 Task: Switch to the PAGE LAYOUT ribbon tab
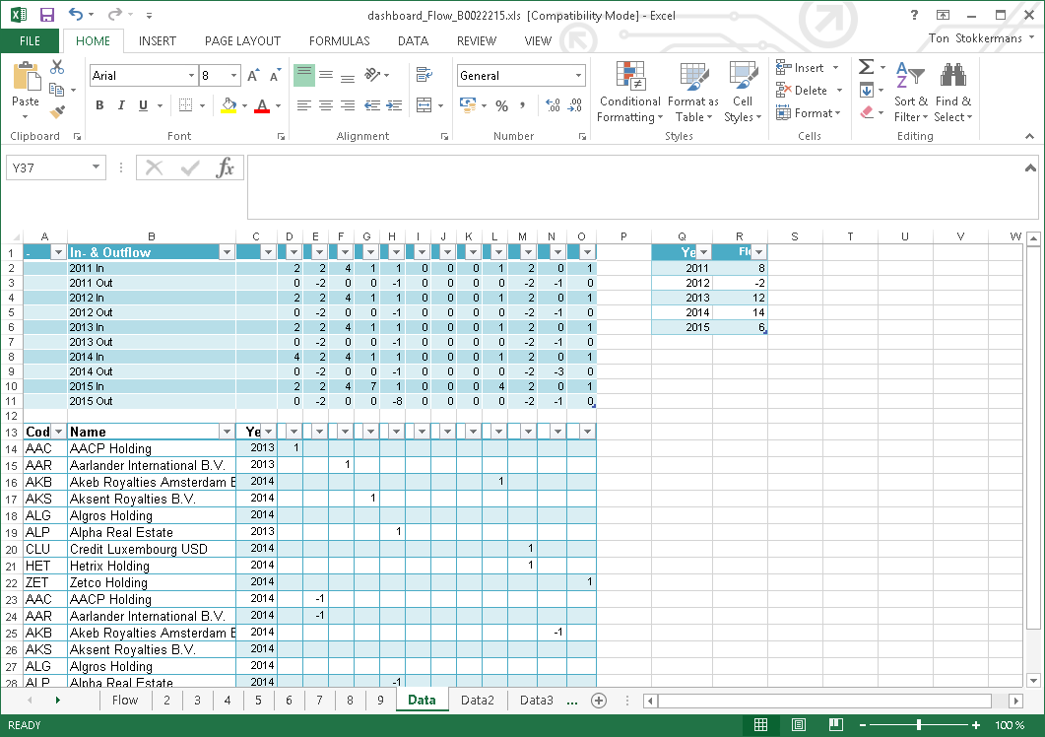[x=242, y=40]
